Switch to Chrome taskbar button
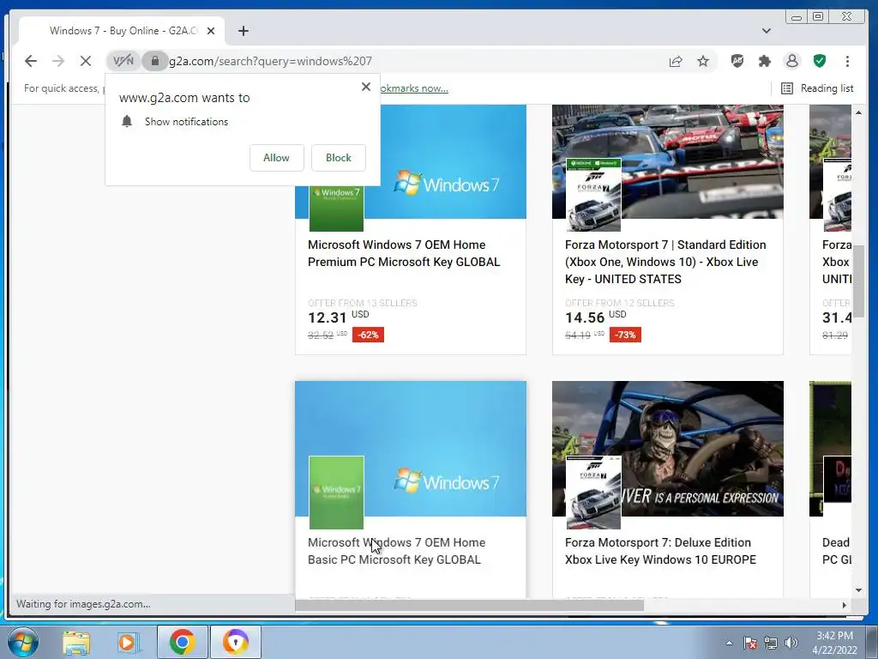Screen dimensions: 878x659 [182, 642]
